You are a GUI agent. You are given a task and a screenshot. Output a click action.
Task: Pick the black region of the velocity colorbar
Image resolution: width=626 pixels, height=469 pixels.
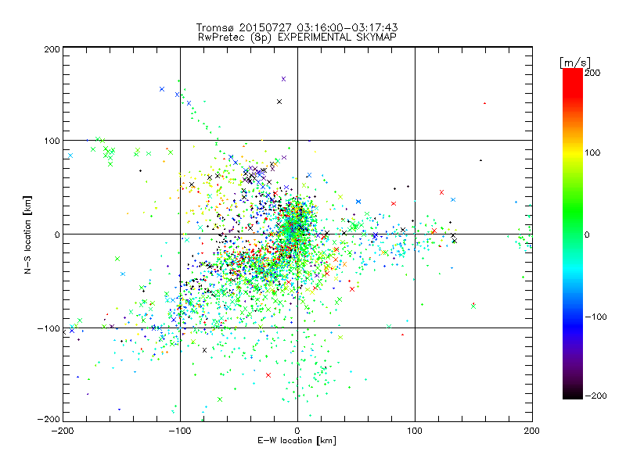[x=573, y=393]
